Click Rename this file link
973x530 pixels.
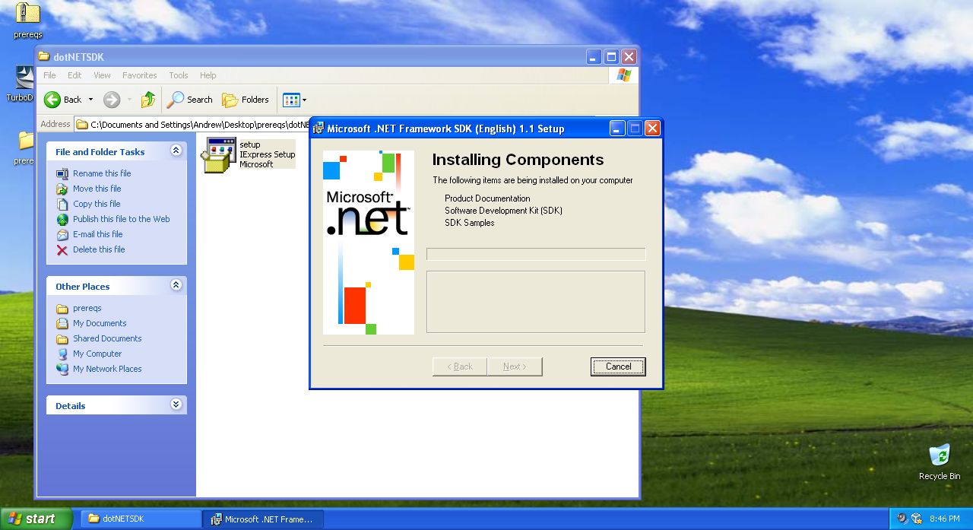[102, 173]
